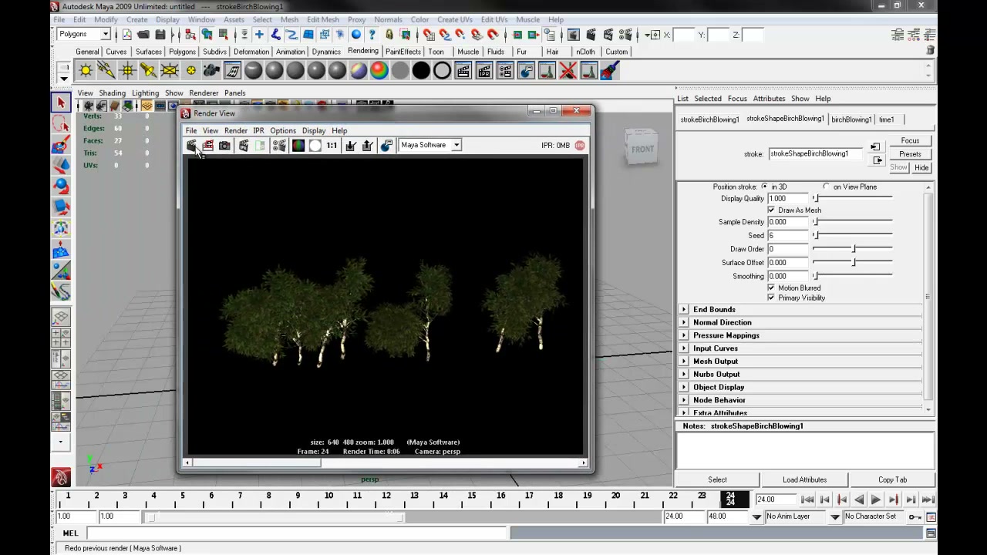Open the Create UVs main menu
Viewport: 987px width, 555px height.
[x=455, y=19]
